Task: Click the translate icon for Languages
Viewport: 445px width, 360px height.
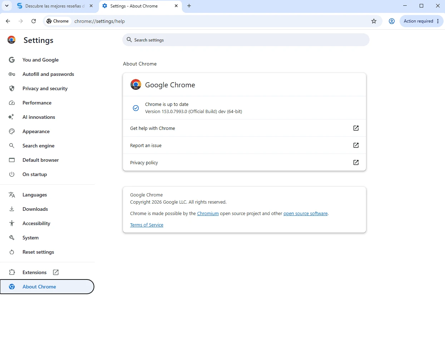Action: tap(12, 195)
